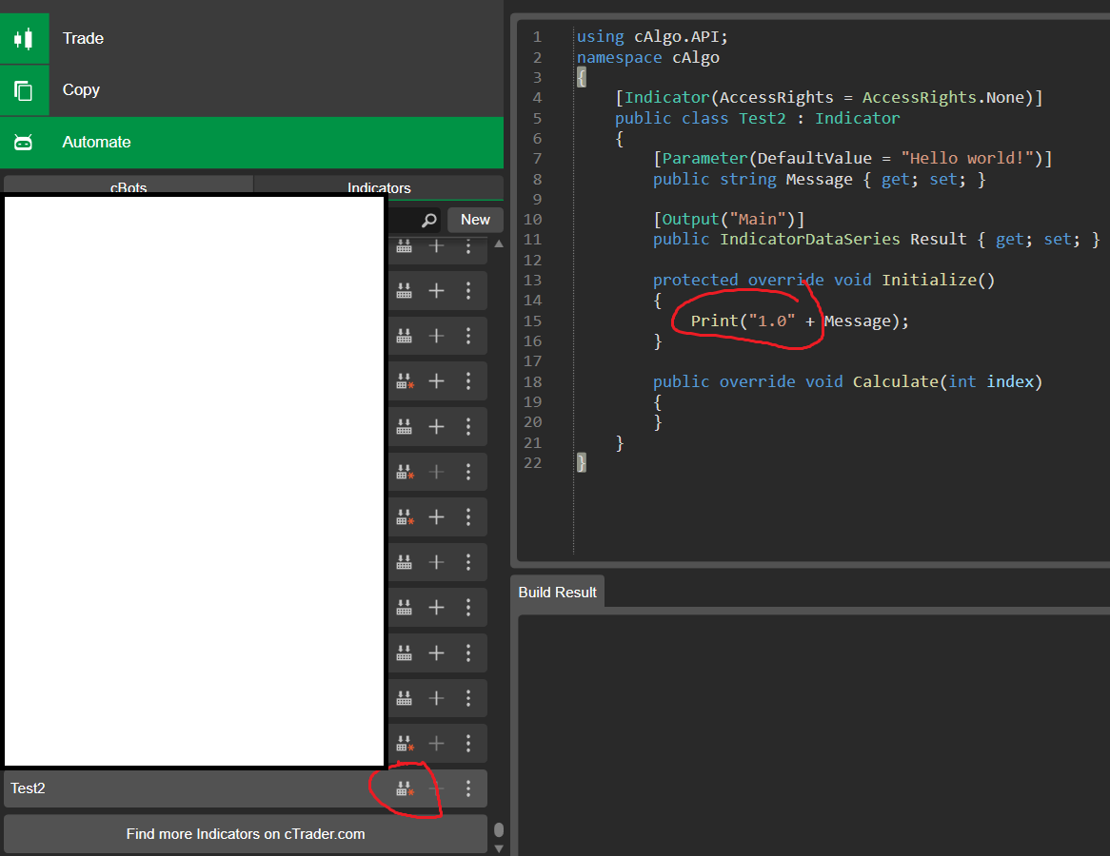Click the indicator list scroll-down arrow
1110x856 pixels.
click(499, 848)
